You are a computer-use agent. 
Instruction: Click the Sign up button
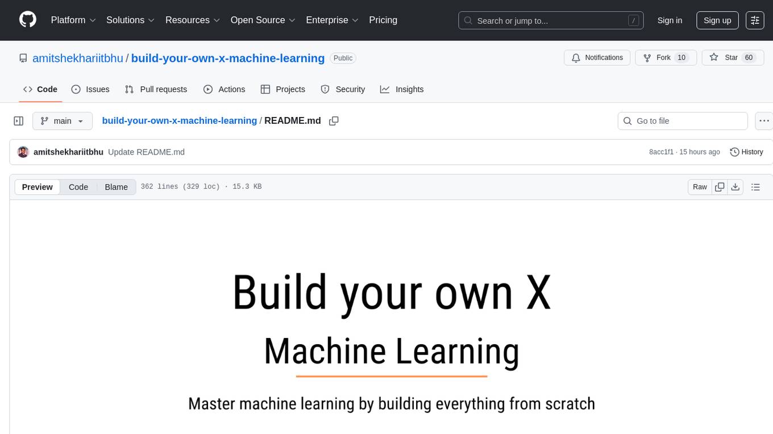[717, 20]
